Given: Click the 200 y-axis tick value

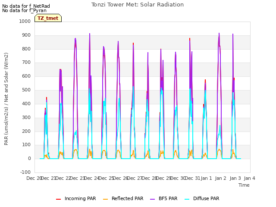Looking at the screenshot, I should 26,131.
